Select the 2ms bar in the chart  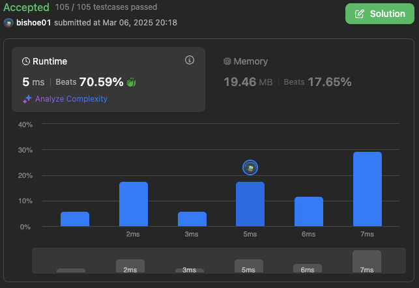[134, 204]
